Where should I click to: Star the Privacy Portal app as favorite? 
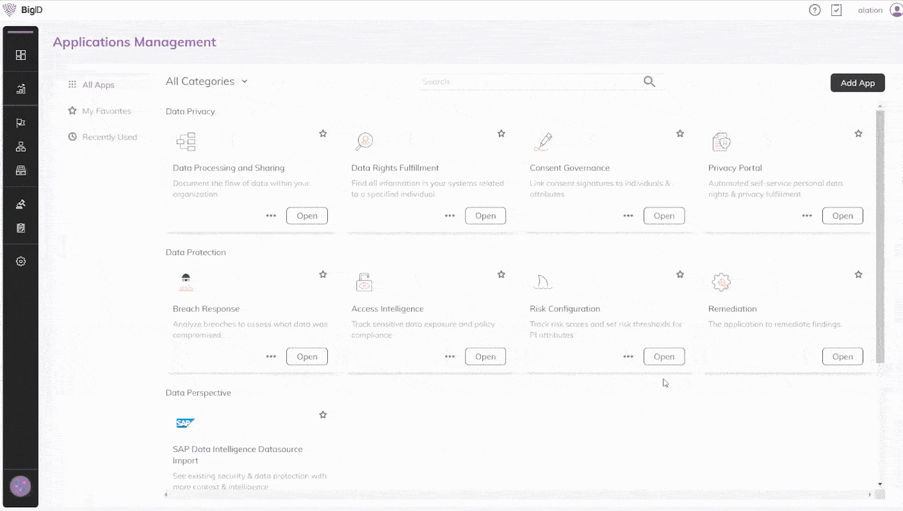pos(858,134)
